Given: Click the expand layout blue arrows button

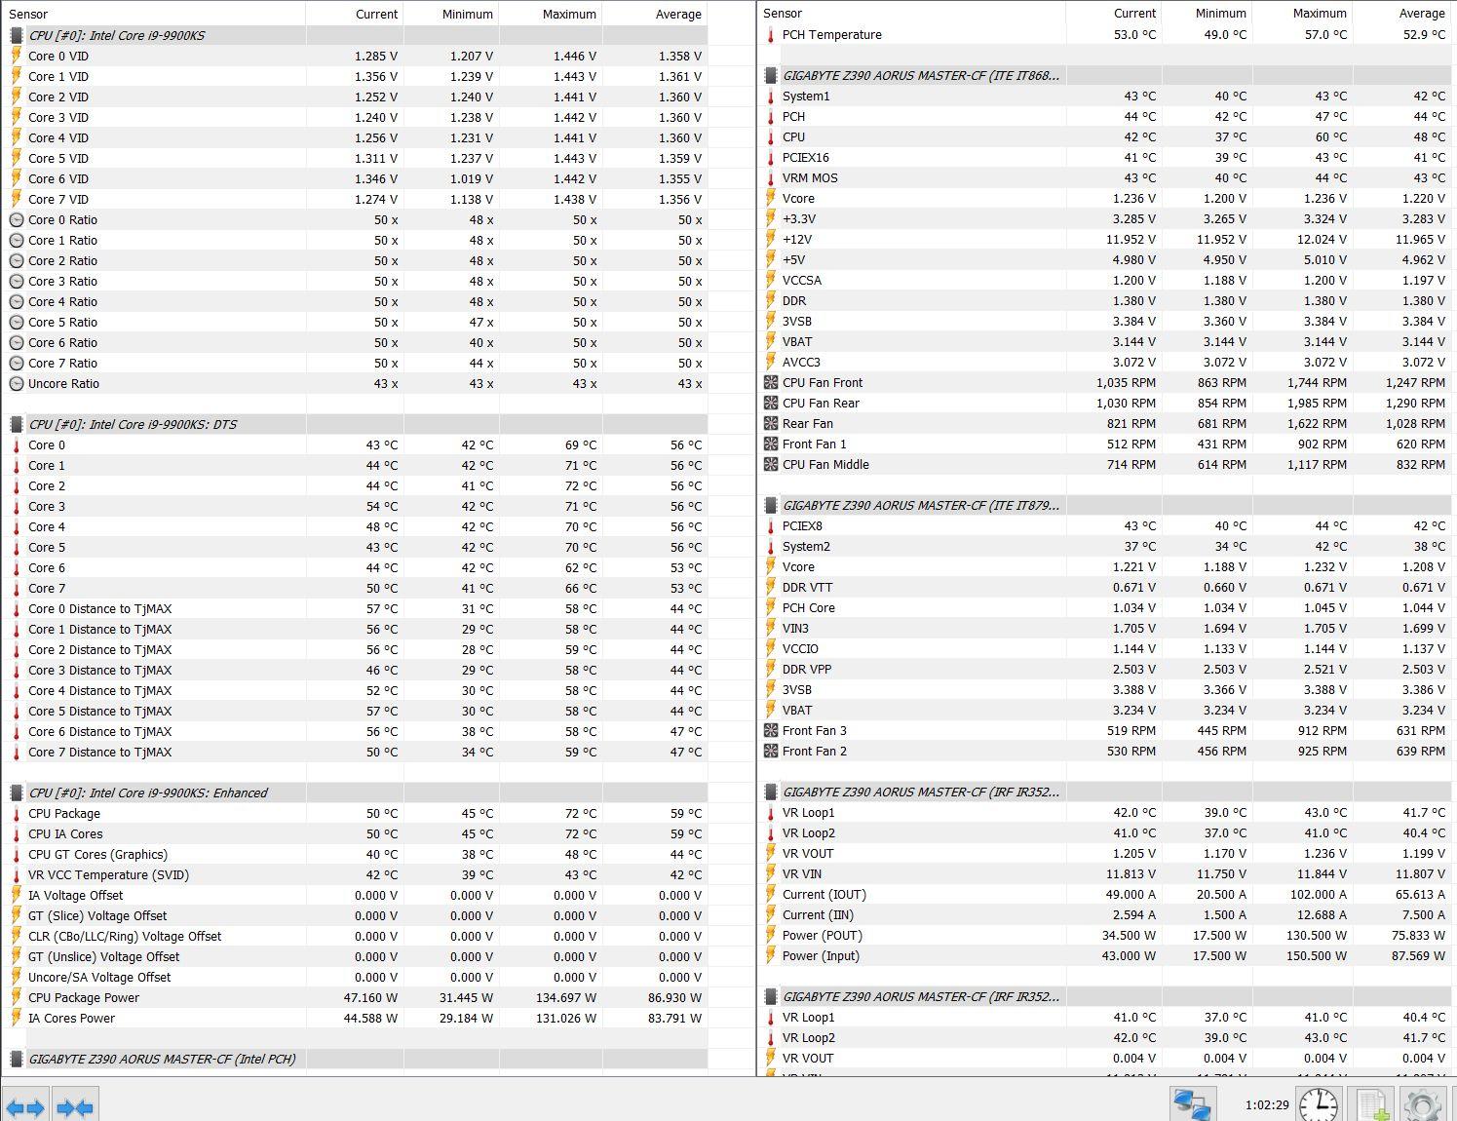Looking at the screenshot, I should tap(25, 1106).
